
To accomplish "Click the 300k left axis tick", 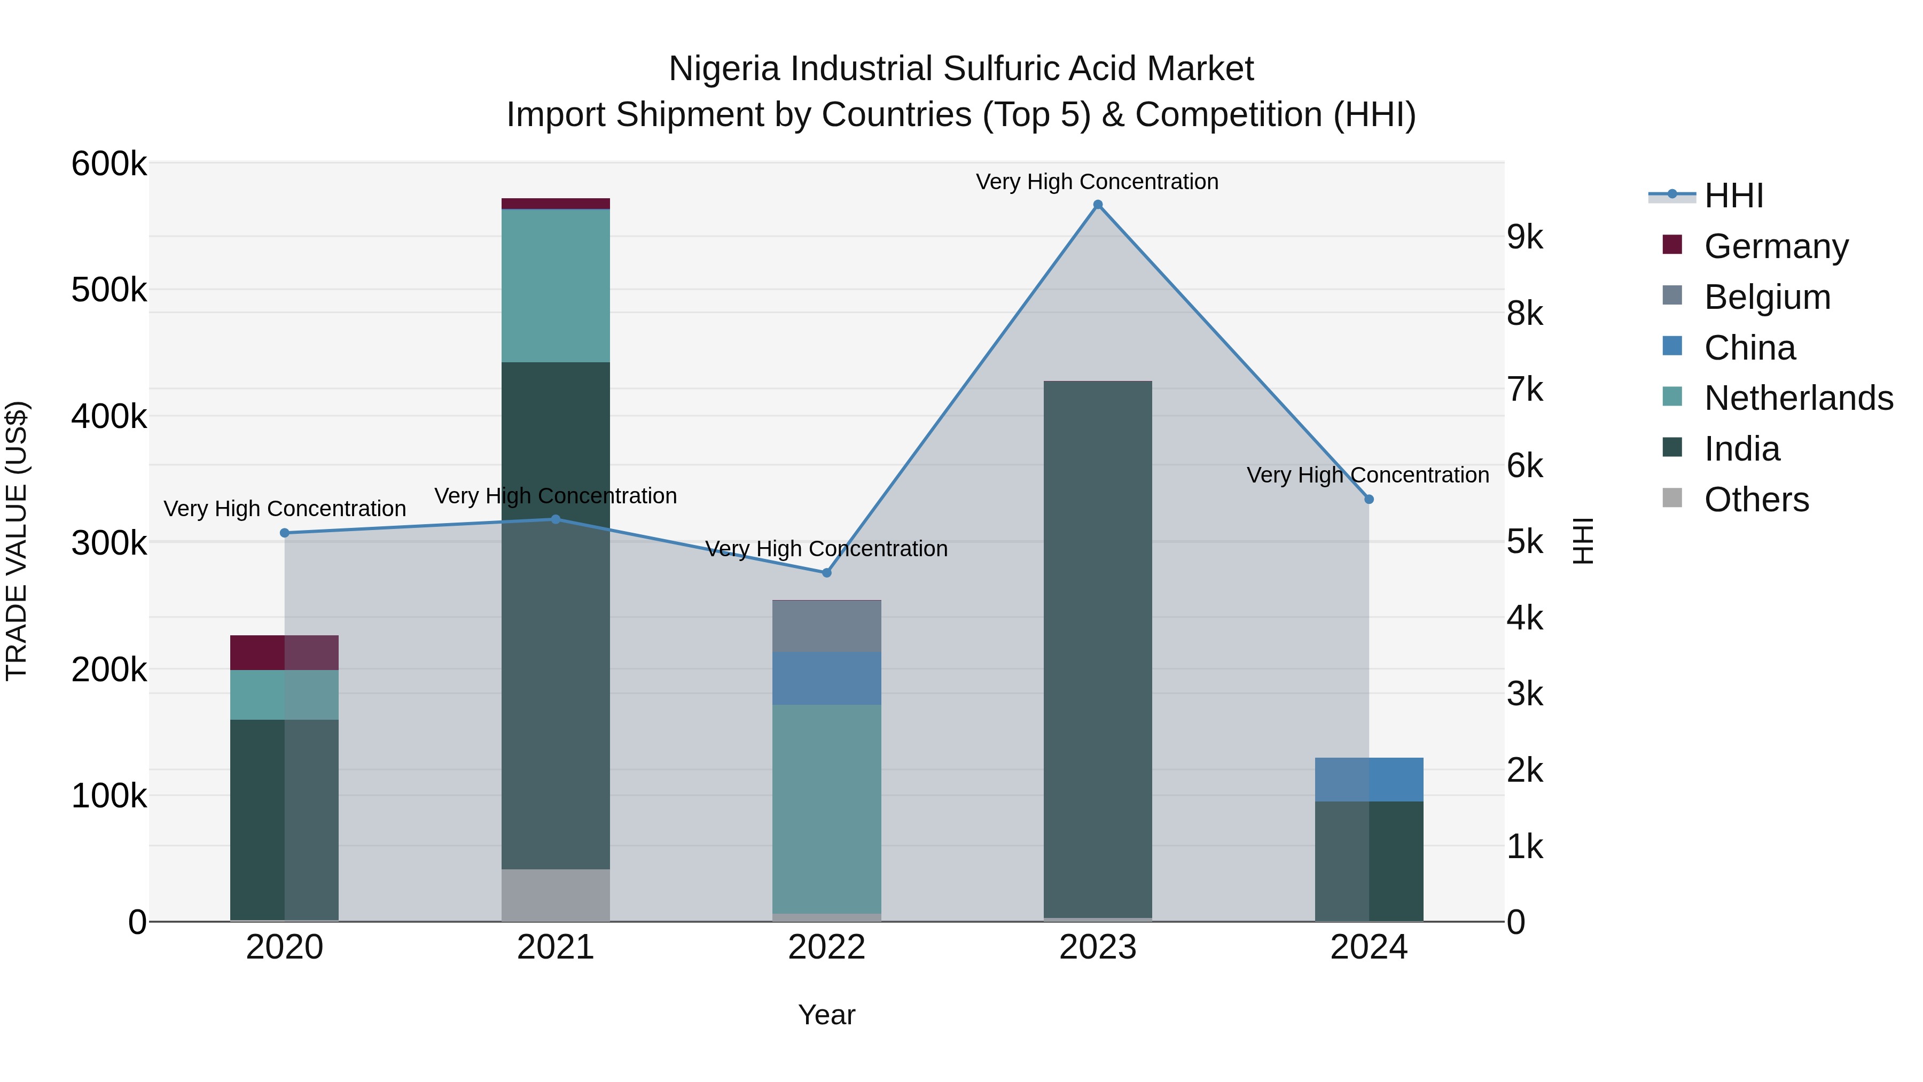I will pyautogui.click(x=109, y=543).
